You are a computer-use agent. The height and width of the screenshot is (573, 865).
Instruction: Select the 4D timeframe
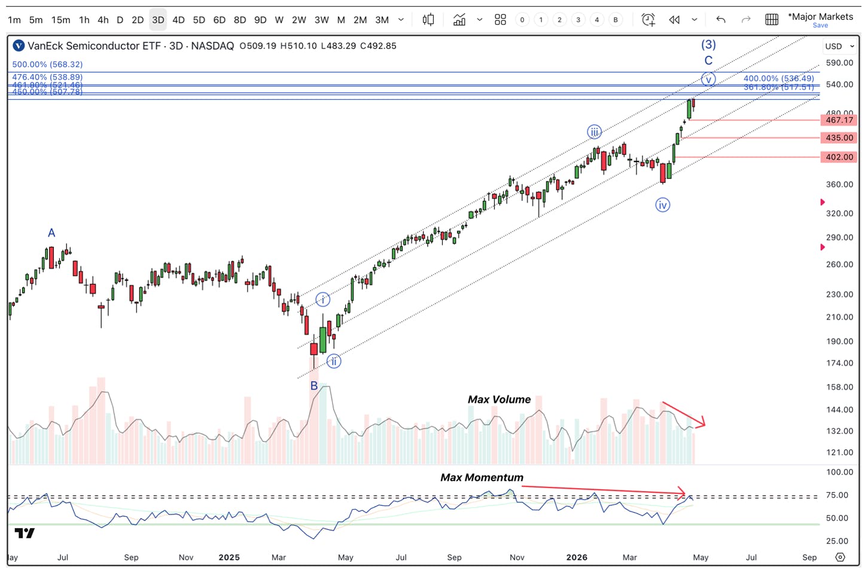tap(178, 20)
